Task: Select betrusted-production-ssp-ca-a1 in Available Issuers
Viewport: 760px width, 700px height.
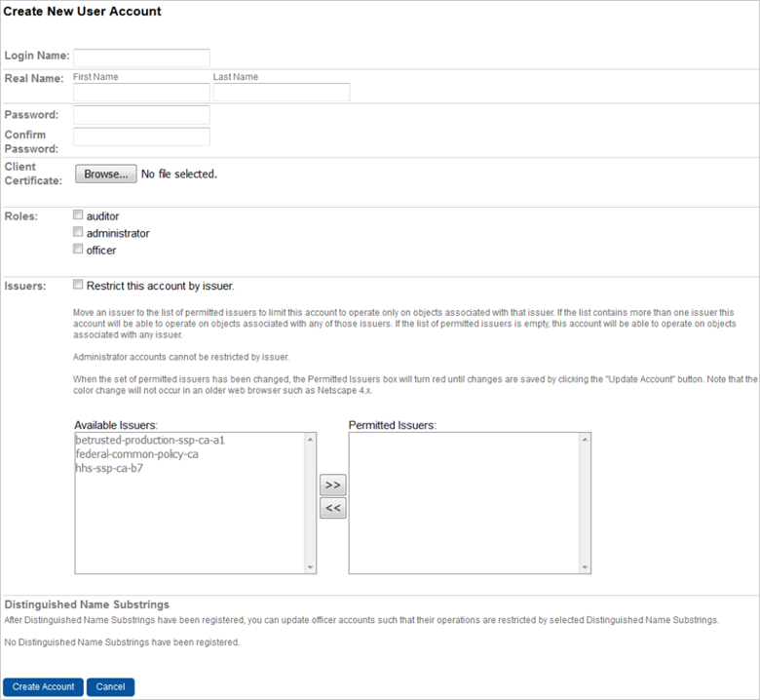Action: pyautogui.click(x=150, y=441)
